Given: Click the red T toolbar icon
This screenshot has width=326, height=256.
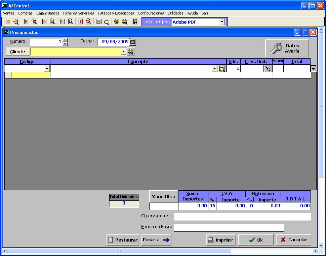Looking at the screenshot, I should click(x=80, y=22).
